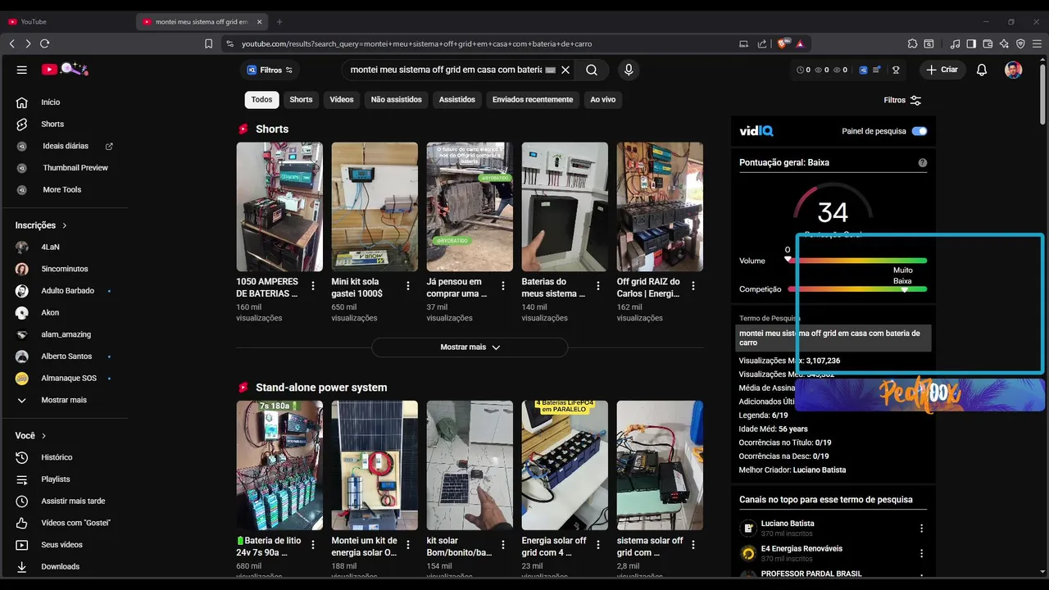The width and height of the screenshot is (1049, 590).
Task: Select the Ao vivo chip
Action: point(603,100)
